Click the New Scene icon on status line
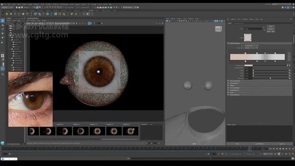The image size is (295, 166). tap(17, 7)
